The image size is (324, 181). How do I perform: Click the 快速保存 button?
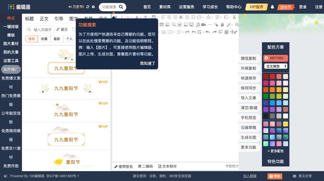click(248, 78)
